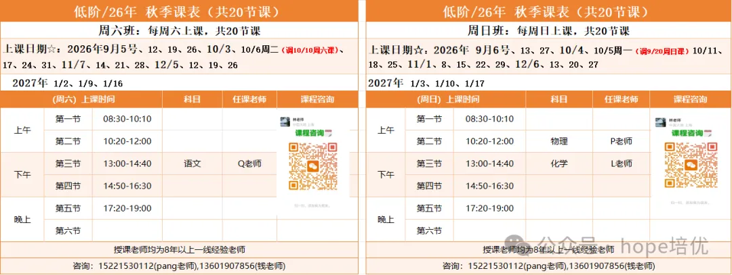The height and width of the screenshot is (275, 732).
Task: Click 林老师 avatar in the 周六 table
Action: pos(285,122)
